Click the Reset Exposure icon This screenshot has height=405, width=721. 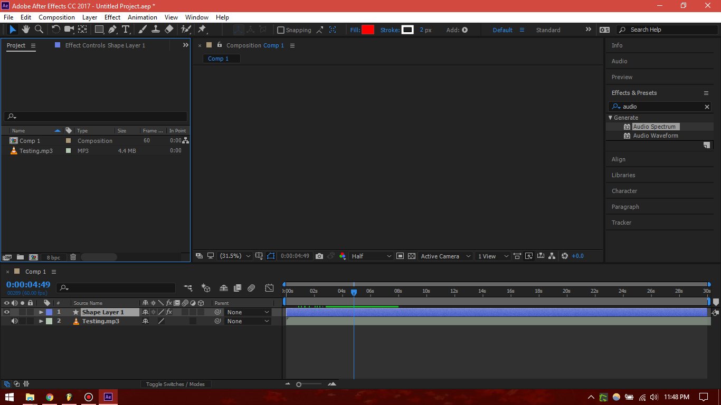pyautogui.click(x=565, y=256)
